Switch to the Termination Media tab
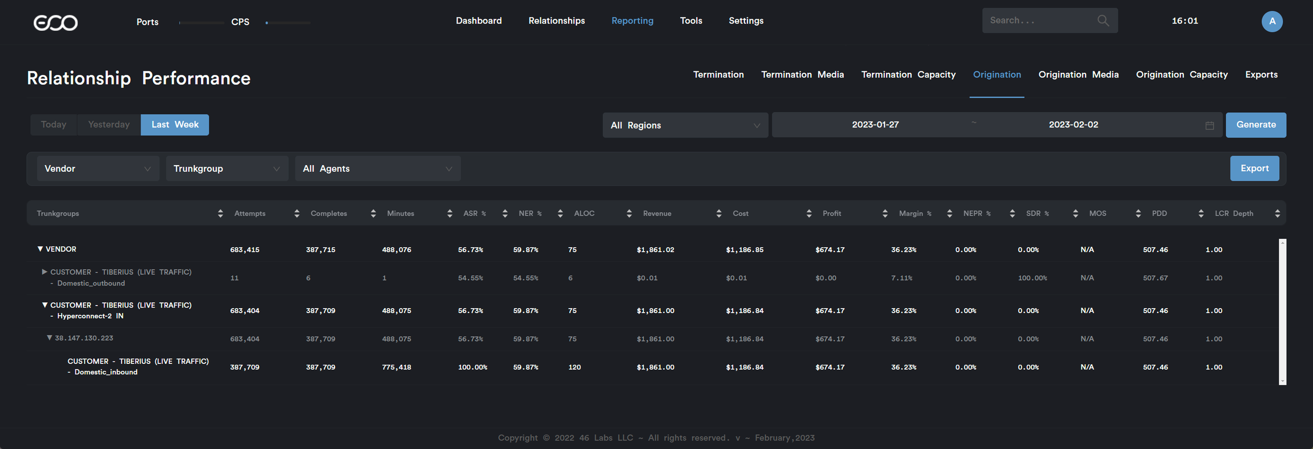Viewport: 1313px width, 449px height. click(x=802, y=74)
